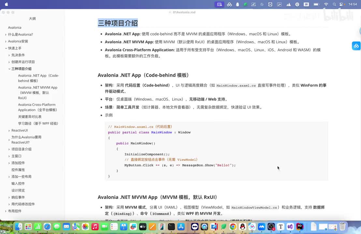Screen dimensions: 361x234
Task: Select 为什么Avalonia要用 ReactiveUI? outline item
Action: [x=26, y=140]
